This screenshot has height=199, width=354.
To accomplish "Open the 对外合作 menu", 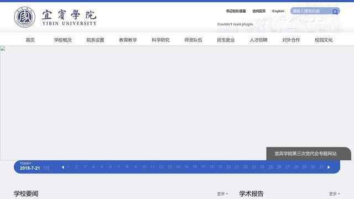I will (291, 40).
